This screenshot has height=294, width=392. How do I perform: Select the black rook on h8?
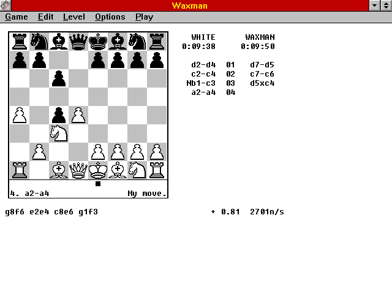pos(157,42)
